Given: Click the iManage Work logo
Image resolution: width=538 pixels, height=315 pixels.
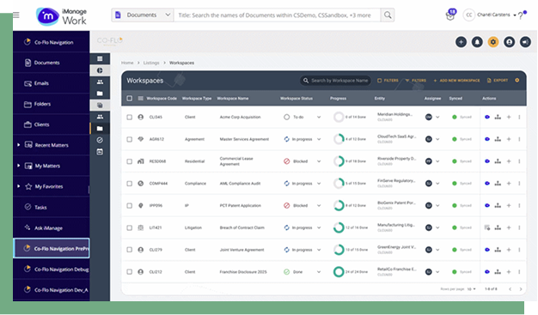Looking at the screenshot, I should pyautogui.click(x=61, y=16).
